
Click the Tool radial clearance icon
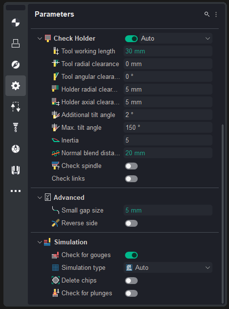pyautogui.click(x=56, y=64)
